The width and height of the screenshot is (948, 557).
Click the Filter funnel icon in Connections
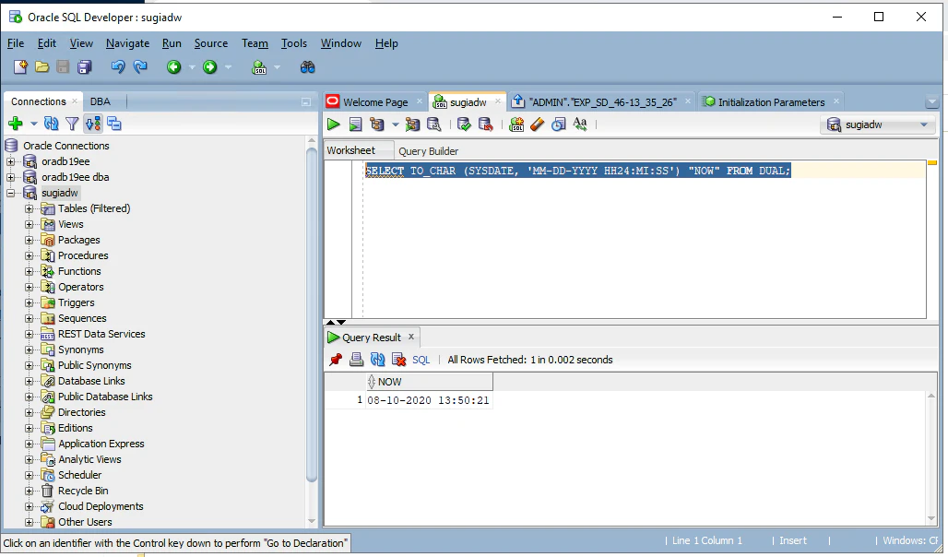click(72, 124)
